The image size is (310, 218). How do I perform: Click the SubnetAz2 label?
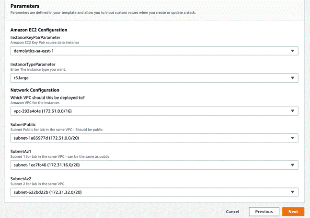[x=21, y=179]
